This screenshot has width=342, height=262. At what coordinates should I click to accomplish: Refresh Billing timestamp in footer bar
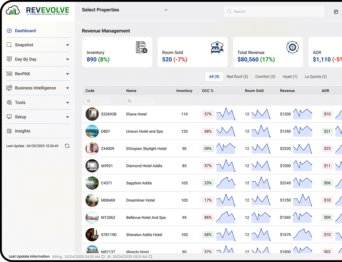tap(103, 257)
